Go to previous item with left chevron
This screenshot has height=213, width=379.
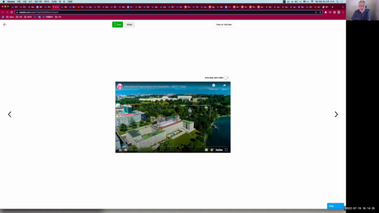click(x=9, y=114)
